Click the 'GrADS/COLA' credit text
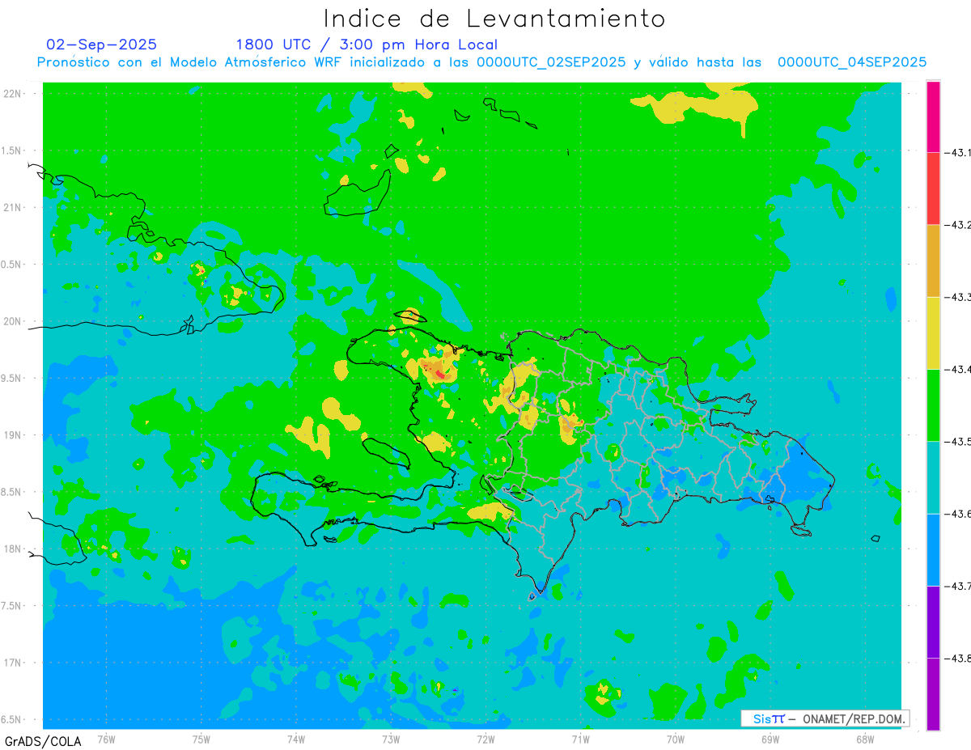The width and height of the screenshot is (971, 750). pyautogui.click(x=43, y=741)
